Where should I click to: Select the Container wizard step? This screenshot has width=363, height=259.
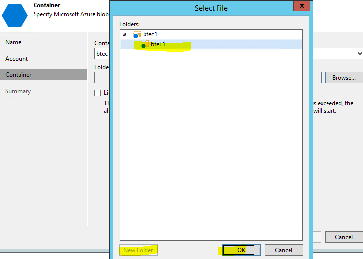[43, 75]
